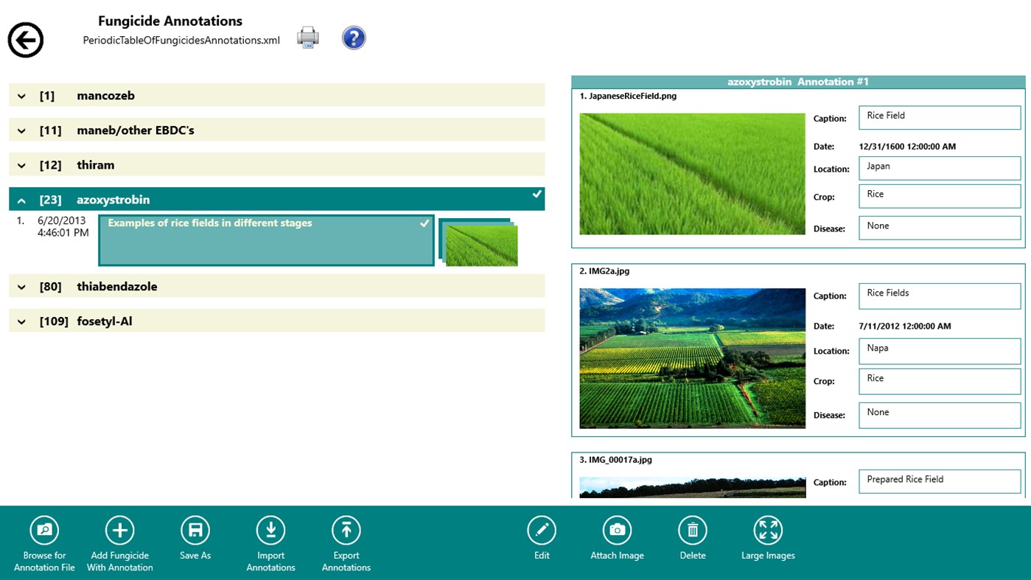Click the Save As icon

[x=195, y=530]
